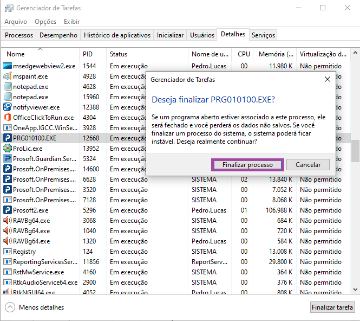Screen dimensions: 360x321
Task: Open the Opções menu
Action: (45, 22)
